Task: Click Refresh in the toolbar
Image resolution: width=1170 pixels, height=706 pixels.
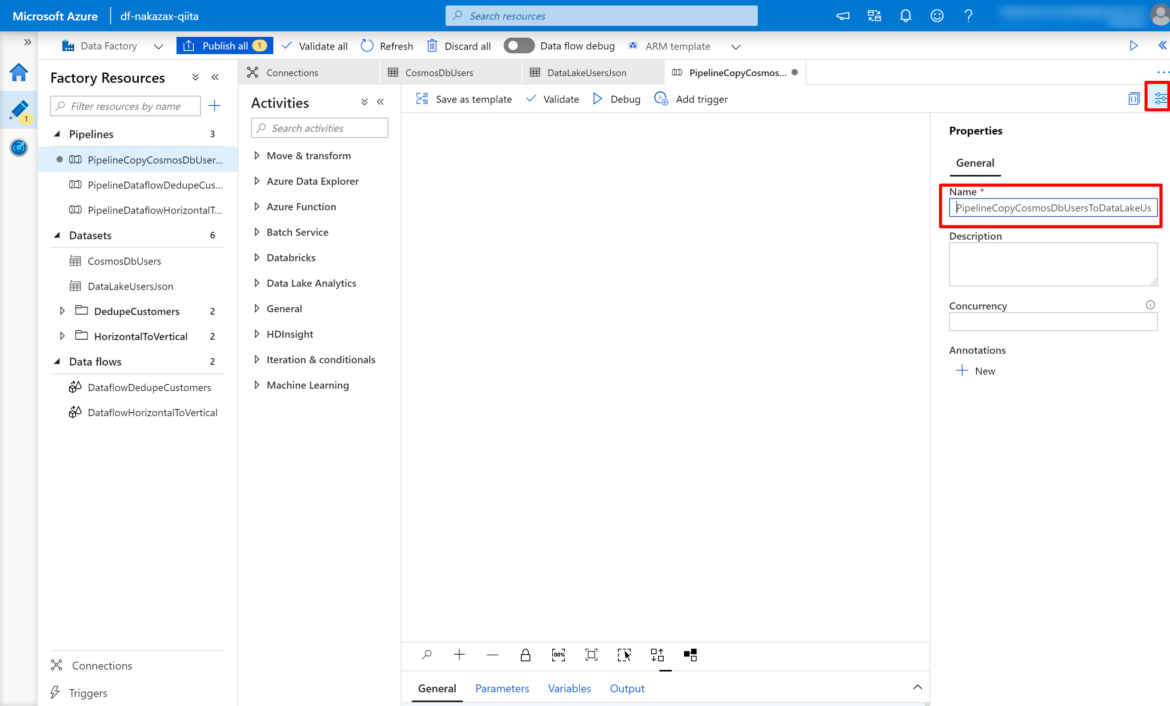Action: click(x=387, y=46)
